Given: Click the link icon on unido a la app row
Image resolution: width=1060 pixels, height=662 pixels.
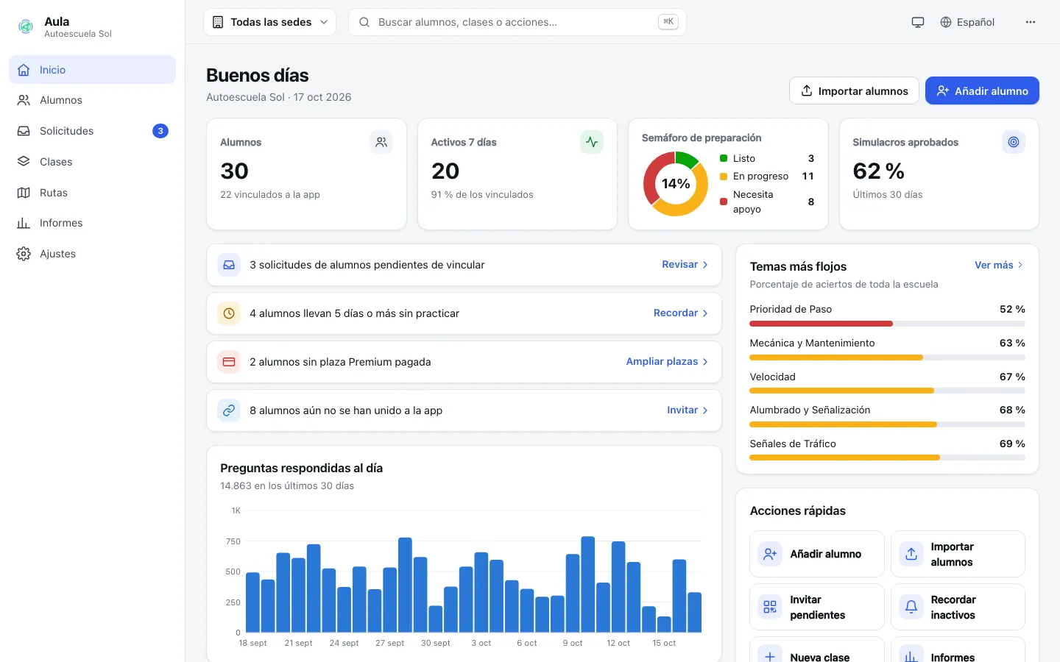Looking at the screenshot, I should tap(229, 410).
